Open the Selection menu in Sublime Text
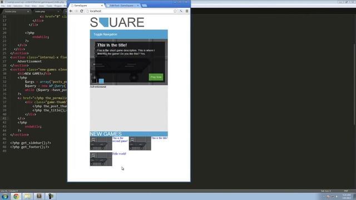This screenshot has width=356, height=200. [x=18, y=6]
